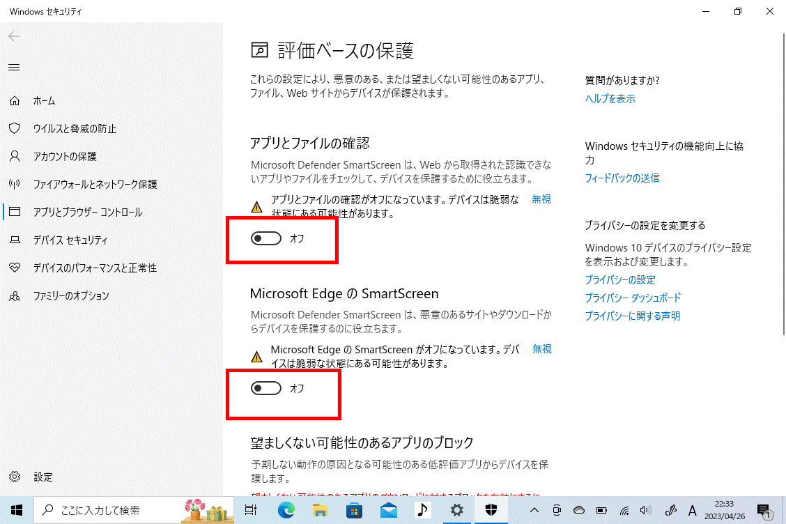786x524 pixels.
Task: Open File Explorer from the taskbar
Action: [x=321, y=511]
